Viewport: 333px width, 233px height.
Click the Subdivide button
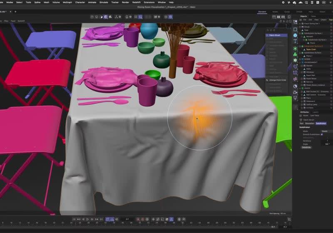(306, 147)
